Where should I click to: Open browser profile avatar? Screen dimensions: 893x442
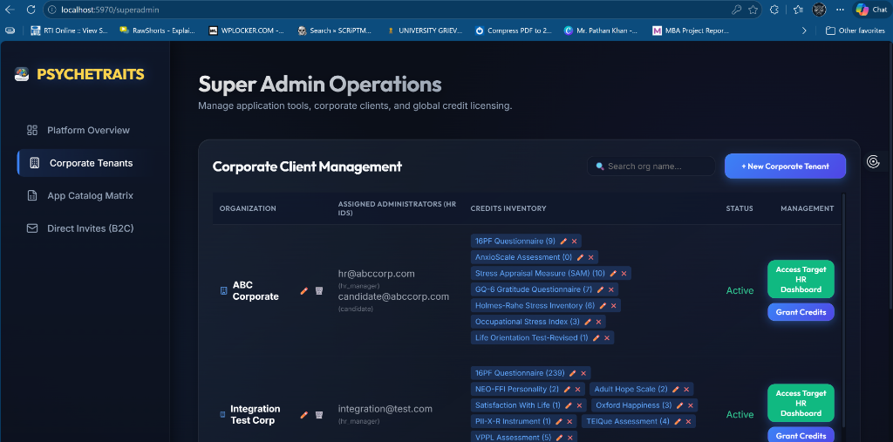(819, 10)
